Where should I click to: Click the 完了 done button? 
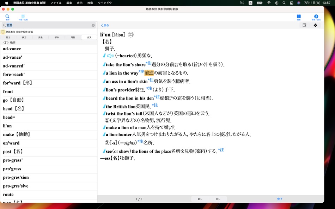(280, 199)
